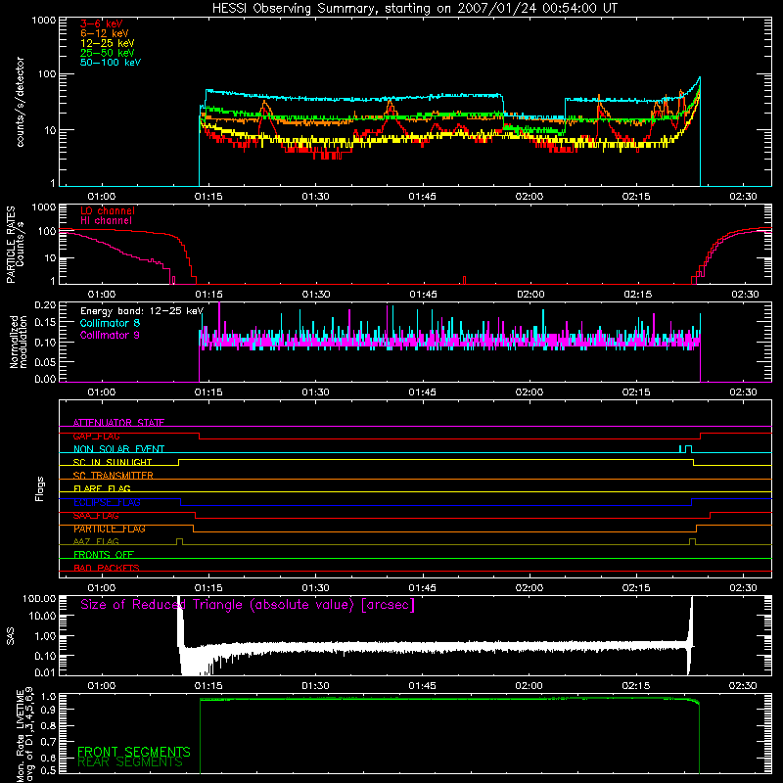Image resolution: width=783 pixels, height=783 pixels.
Task: Click the ECLIPSE_FLAG label
Action: pyautogui.click(x=107, y=502)
